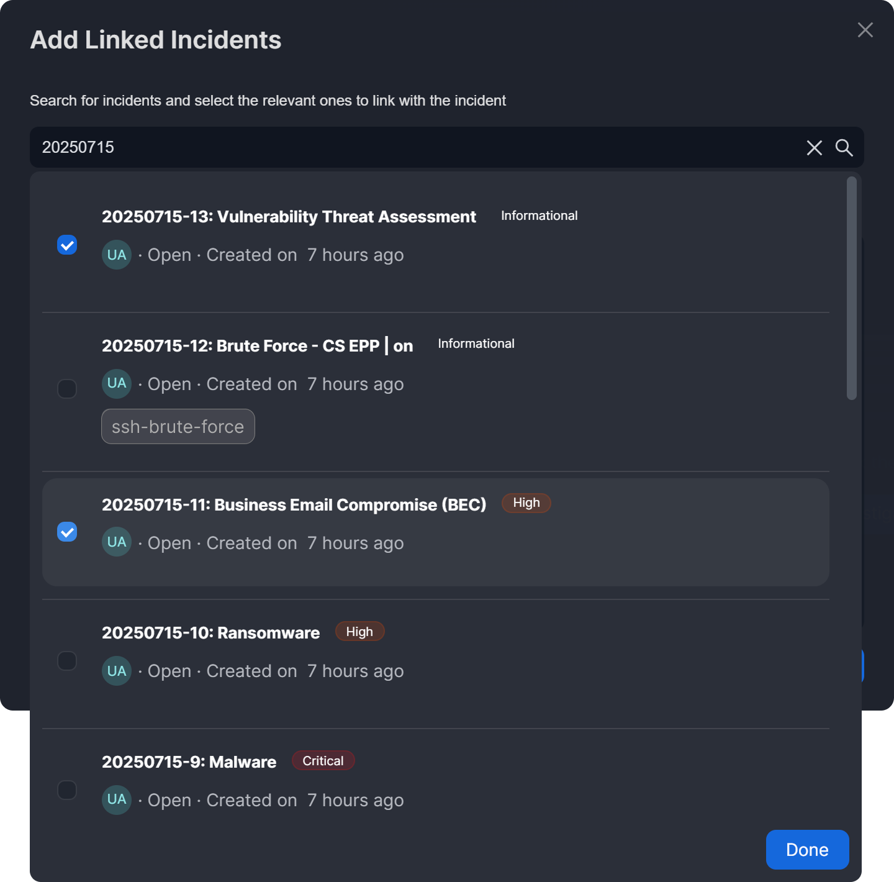Image resolution: width=894 pixels, height=882 pixels.
Task: Select the Brute Force - CS EPP incident checkbox
Action: (67, 389)
